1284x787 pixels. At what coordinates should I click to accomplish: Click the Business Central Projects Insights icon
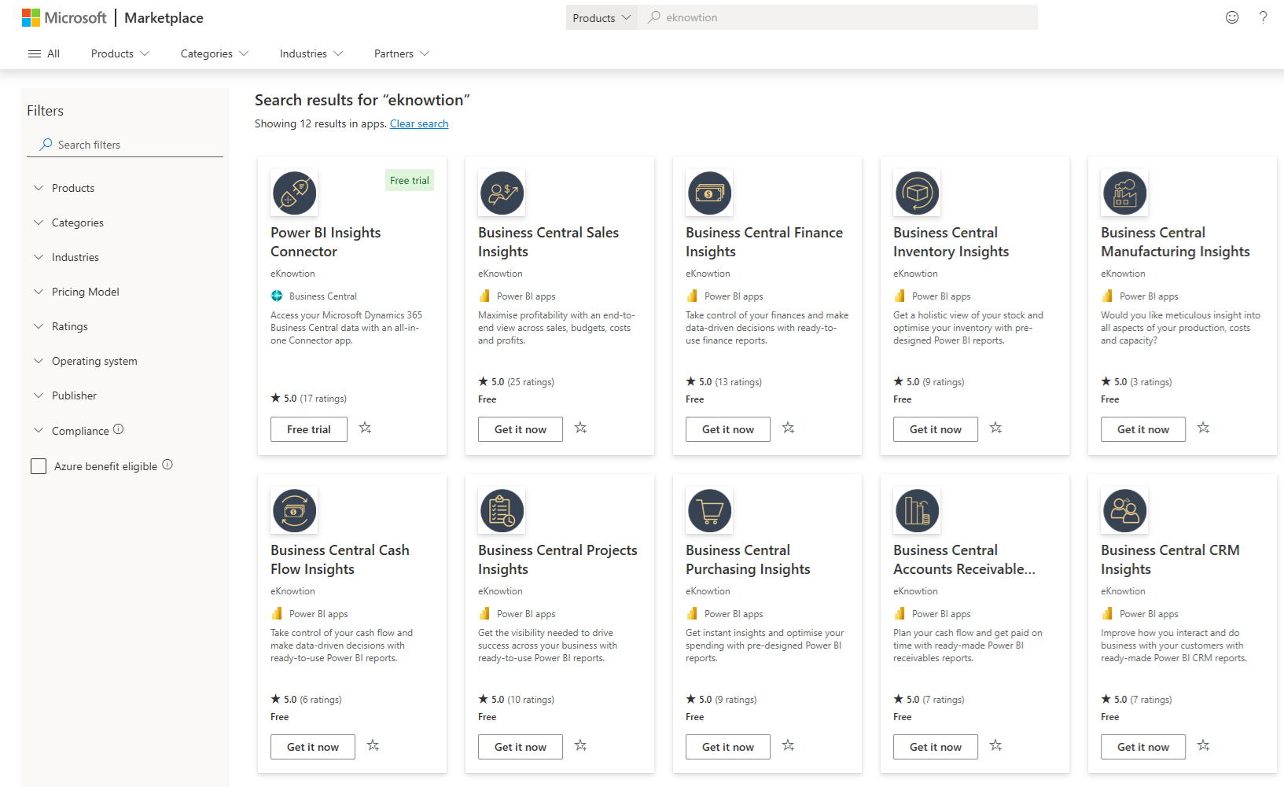[x=502, y=511]
